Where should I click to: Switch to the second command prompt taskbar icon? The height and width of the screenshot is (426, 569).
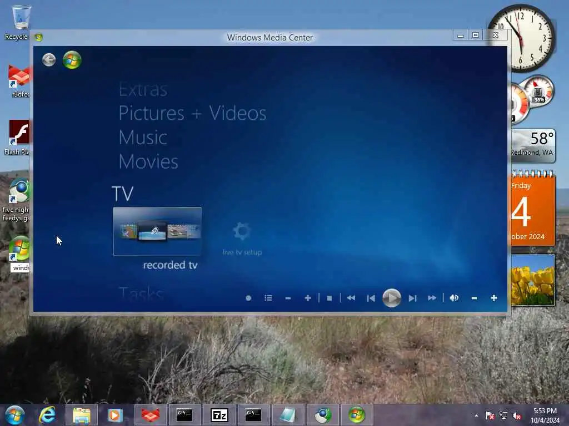[253, 415]
